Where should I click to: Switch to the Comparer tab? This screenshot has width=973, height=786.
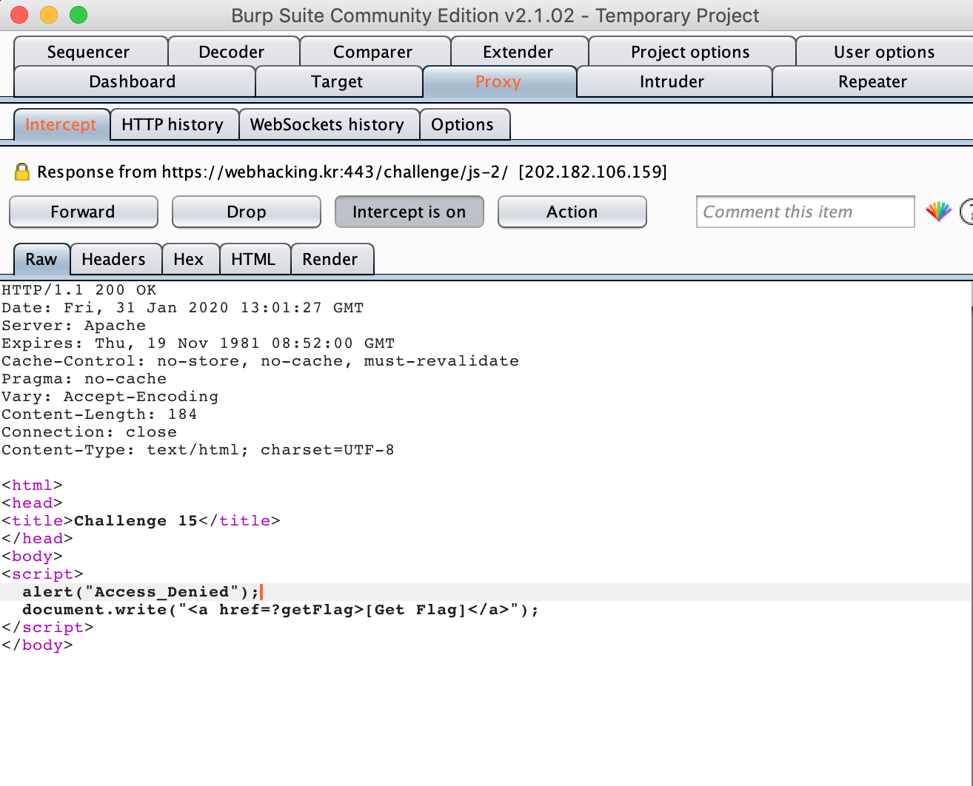[x=373, y=52]
